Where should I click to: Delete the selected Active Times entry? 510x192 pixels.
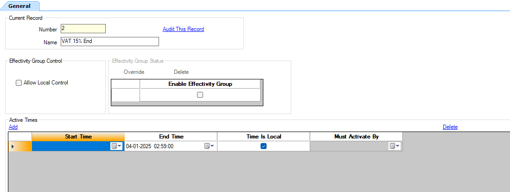pos(450,127)
